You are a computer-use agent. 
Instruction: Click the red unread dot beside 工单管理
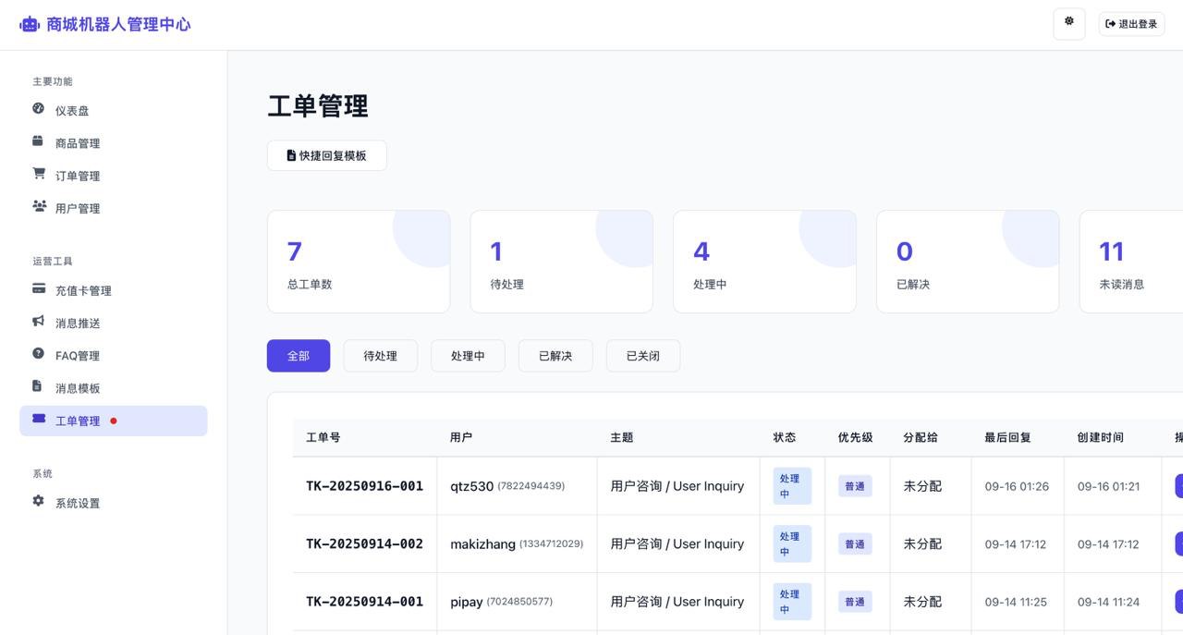(x=114, y=420)
